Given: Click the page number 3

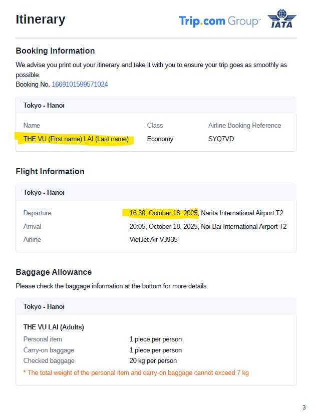Looking at the screenshot, I should (x=304, y=407).
